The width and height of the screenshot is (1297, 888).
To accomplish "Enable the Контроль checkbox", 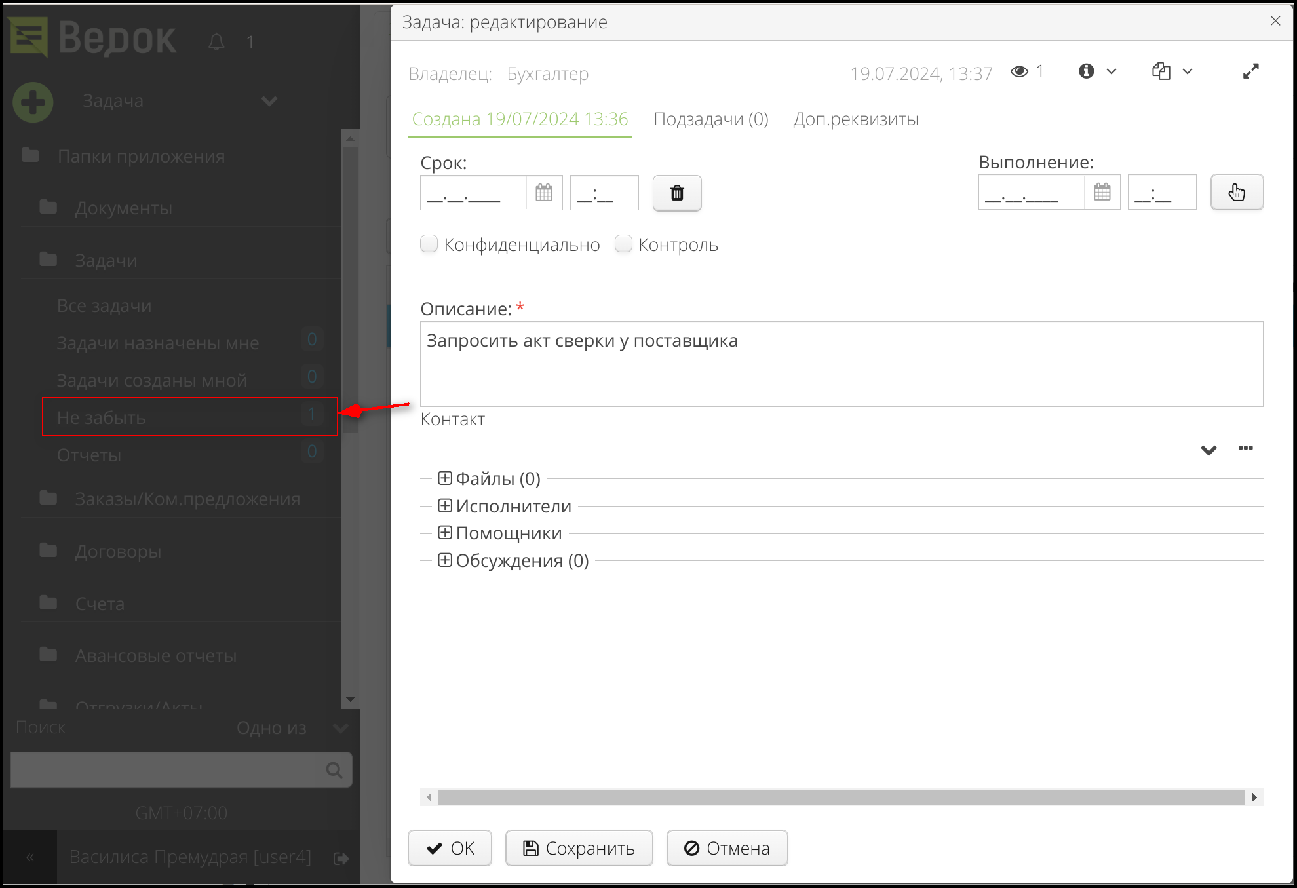I will [623, 243].
